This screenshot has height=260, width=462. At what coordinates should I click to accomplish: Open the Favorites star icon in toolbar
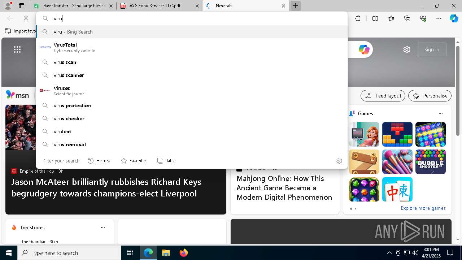(391, 18)
